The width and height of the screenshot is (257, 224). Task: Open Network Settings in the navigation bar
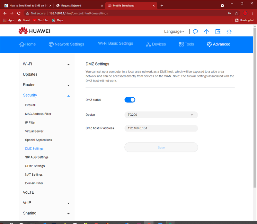tap(66, 44)
